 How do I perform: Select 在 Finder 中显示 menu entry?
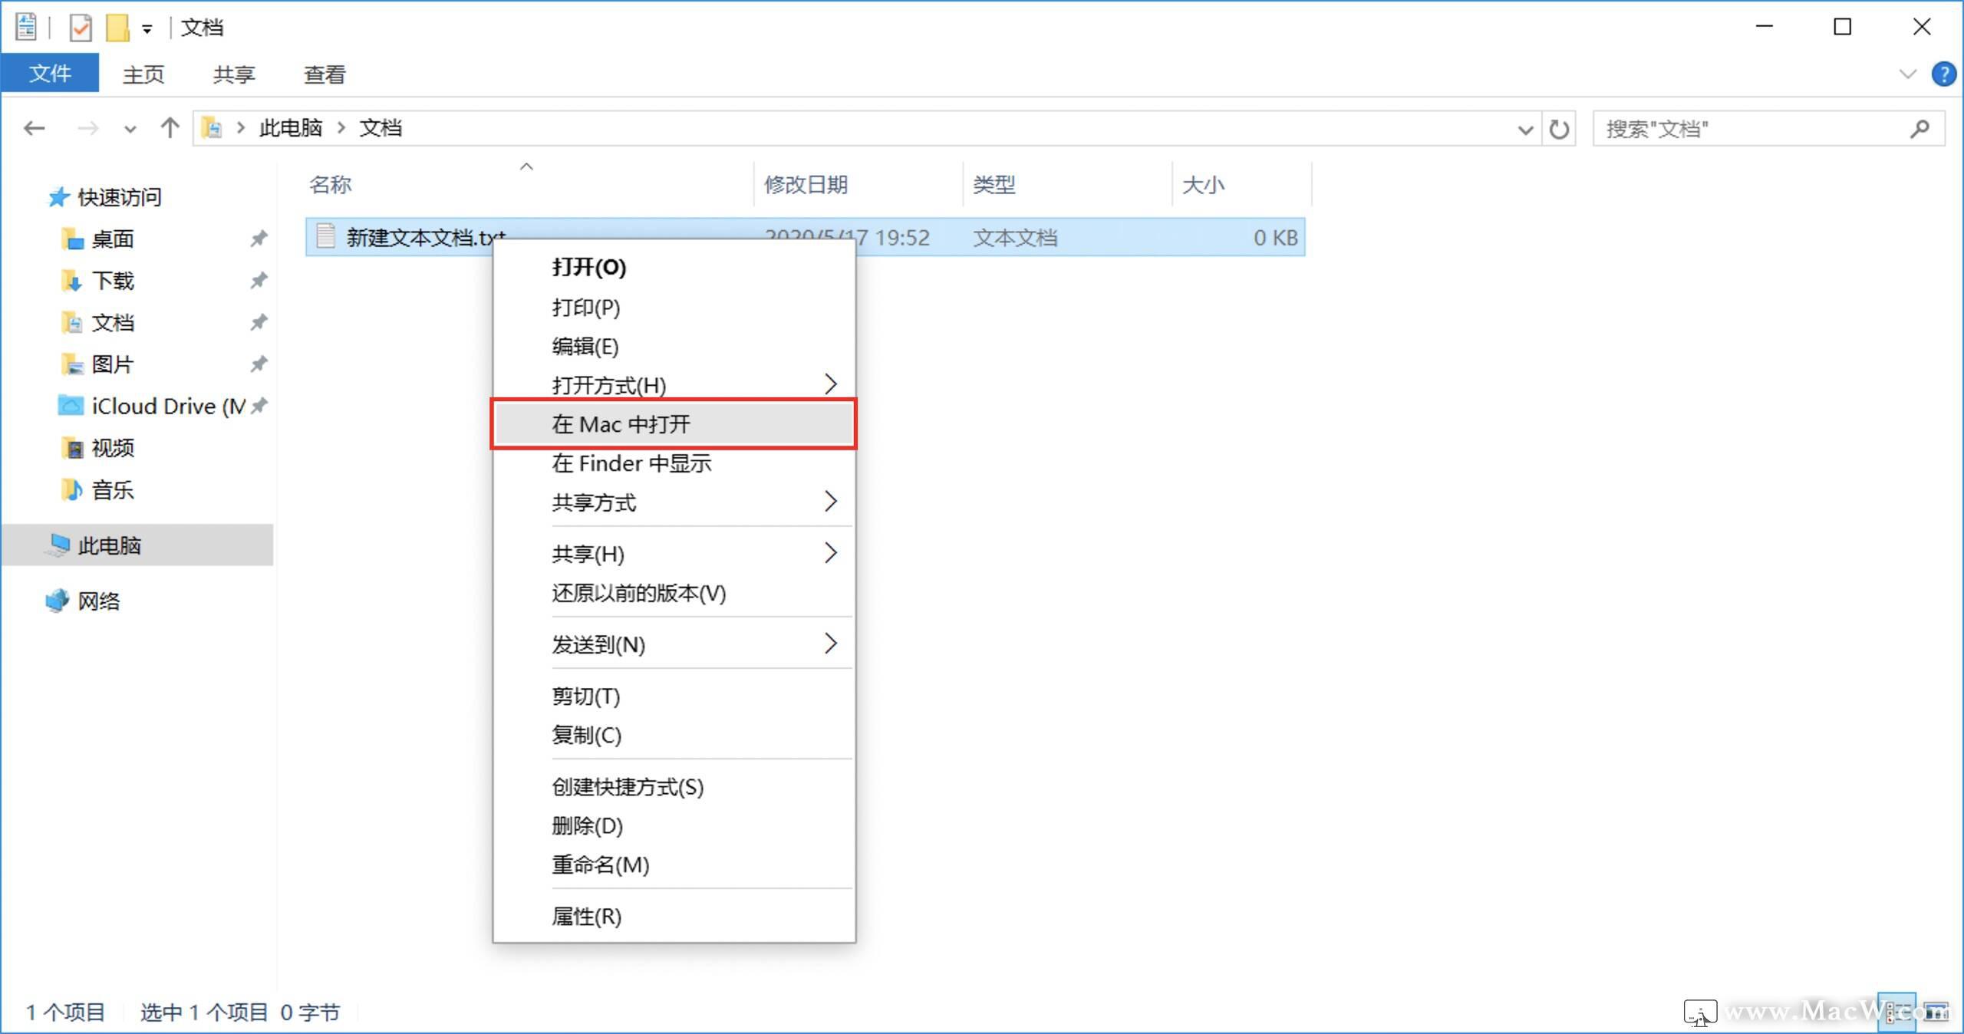(631, 463)
